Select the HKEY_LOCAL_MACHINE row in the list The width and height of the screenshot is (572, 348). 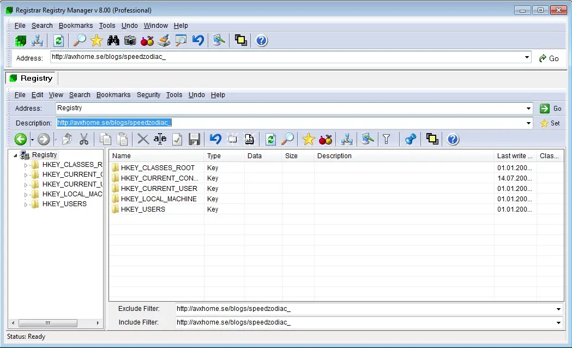tap(159, 199)
